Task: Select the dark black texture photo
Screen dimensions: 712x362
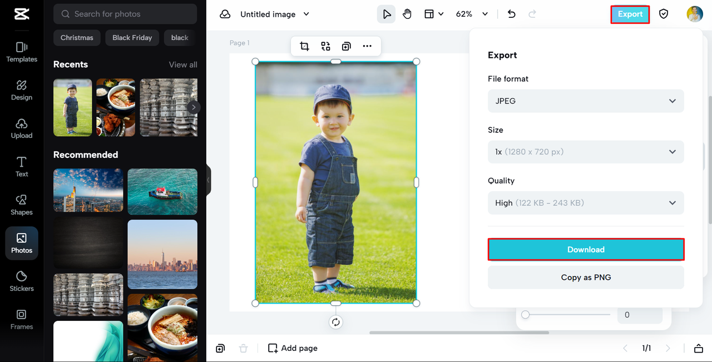Action: coord(88,242)
